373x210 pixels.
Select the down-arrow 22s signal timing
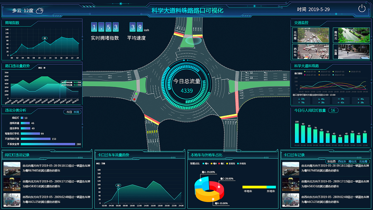tap(302, 99)
